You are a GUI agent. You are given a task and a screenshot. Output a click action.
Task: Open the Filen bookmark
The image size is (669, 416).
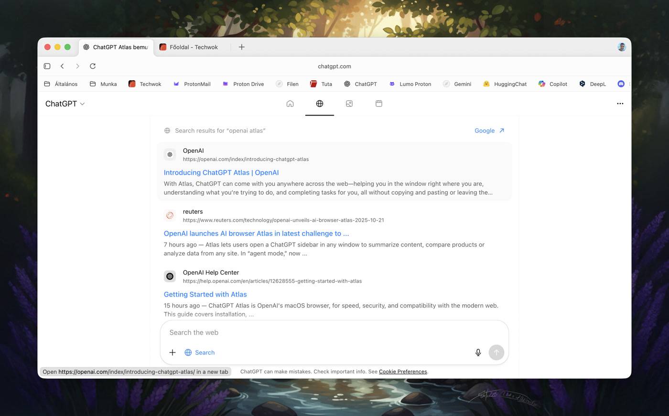click(x=287, y=84)
